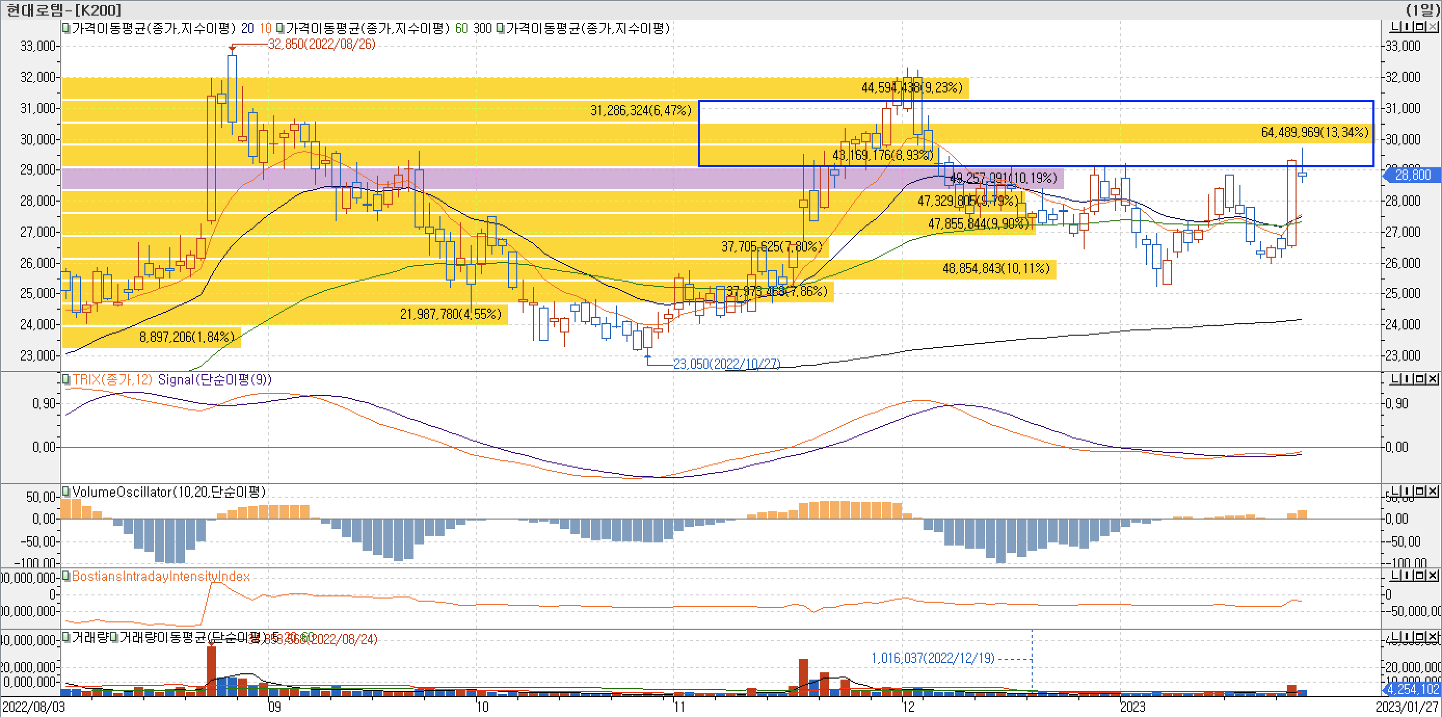Toggle the TRIX legend marker box
Image resolution: width=1442 pixels, height=717 pixels.
click(66, 379)
